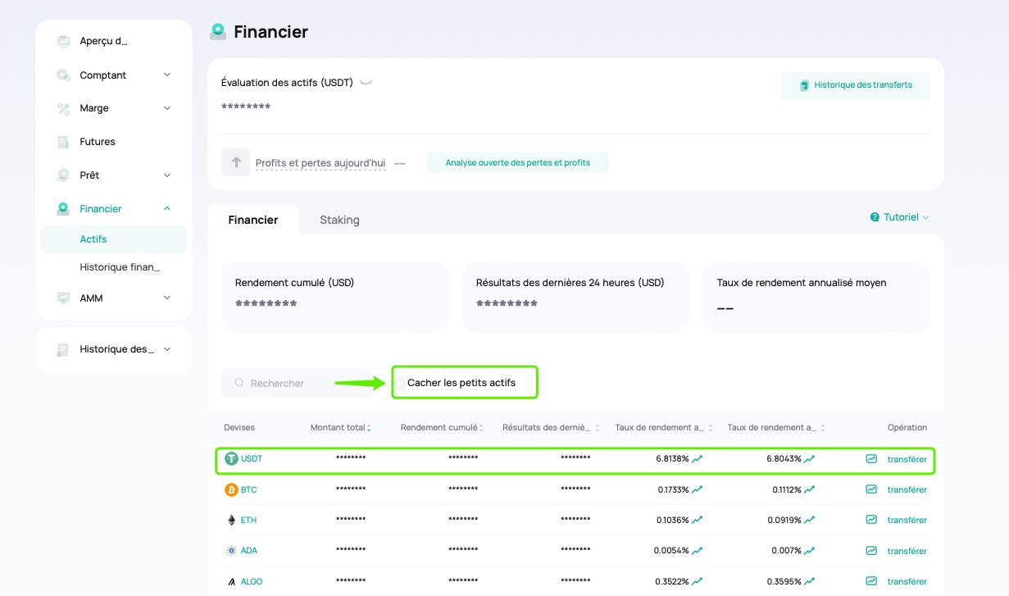Open the Tutoriel dropdown

(x=900, y=217)
